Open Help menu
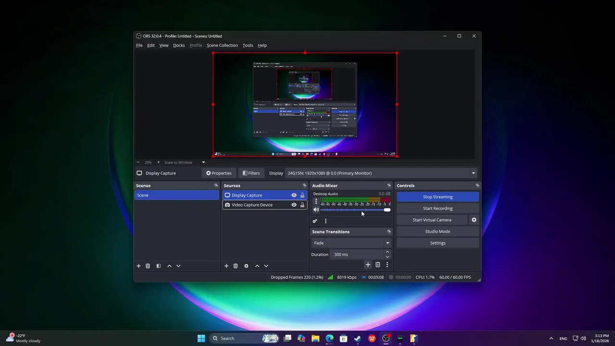The image size is (615, 346). (x=262, y=45)
